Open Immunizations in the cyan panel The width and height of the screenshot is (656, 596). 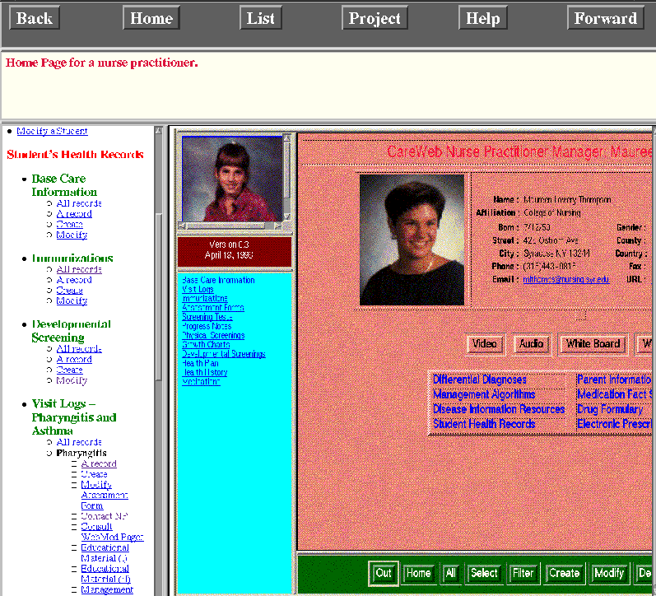[205, 299]
